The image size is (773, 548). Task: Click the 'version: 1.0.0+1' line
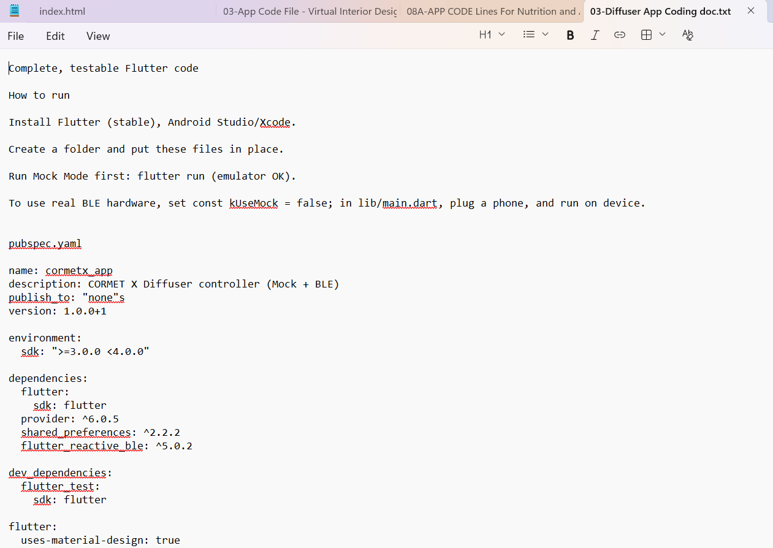[x=58, y=311]
